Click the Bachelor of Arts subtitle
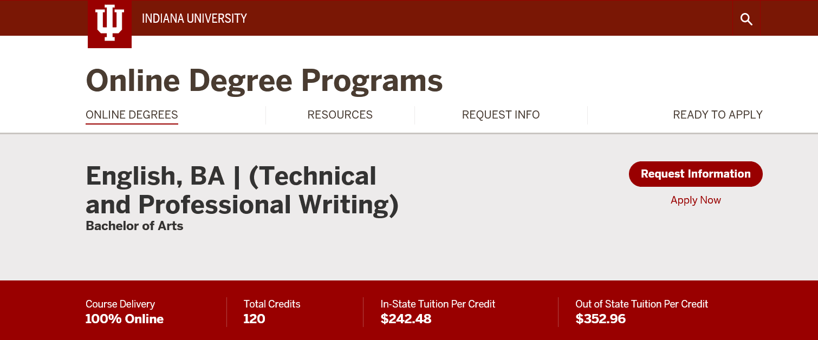The image size is (818, 340). (x=134, y=226)
